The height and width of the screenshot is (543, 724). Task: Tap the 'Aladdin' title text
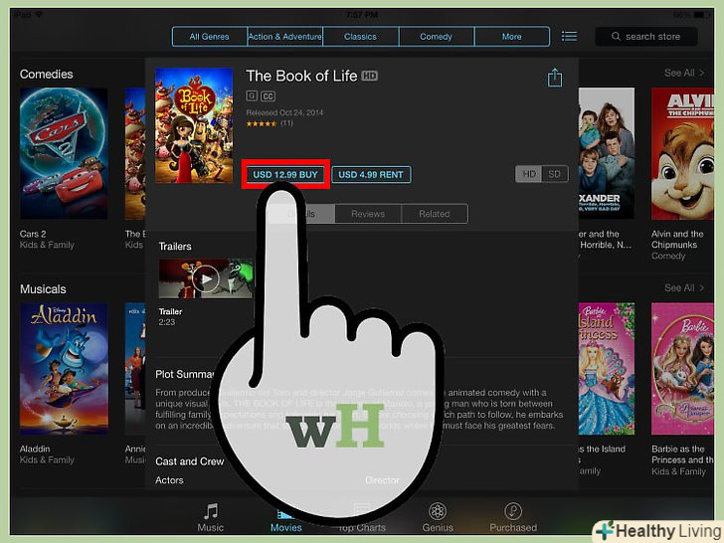pos(35,449)
